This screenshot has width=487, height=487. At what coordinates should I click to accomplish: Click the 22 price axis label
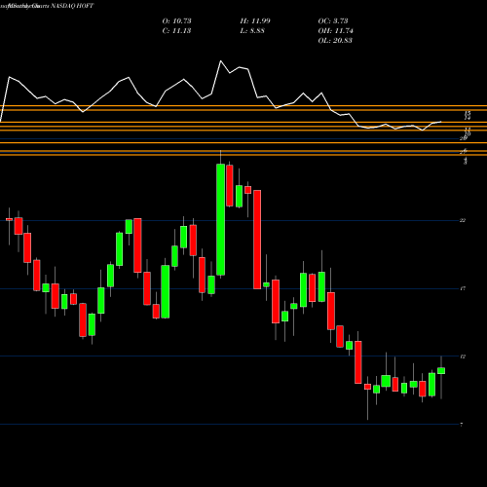(463, 220)
